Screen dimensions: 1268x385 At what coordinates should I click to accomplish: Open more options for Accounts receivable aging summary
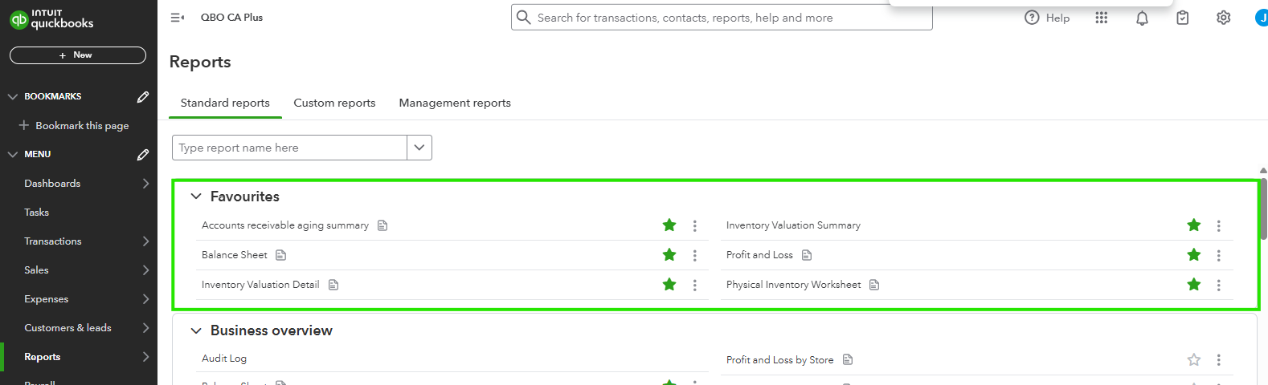tap(695, 226)
